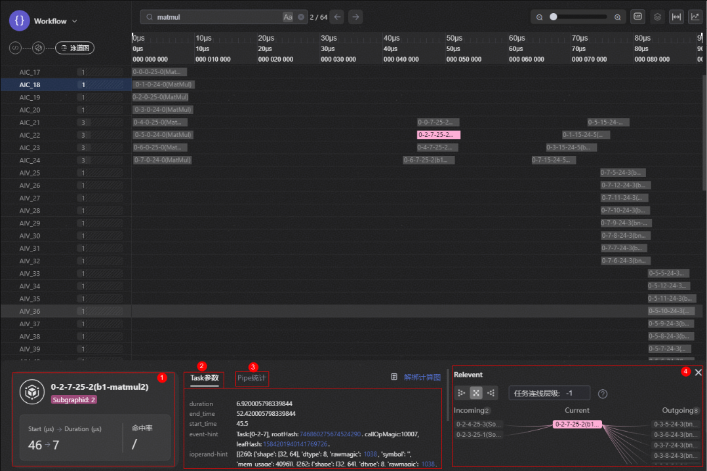The image size is (707, 471).
Task: Click the 泳道图 view button
Action: click(75, 48)
